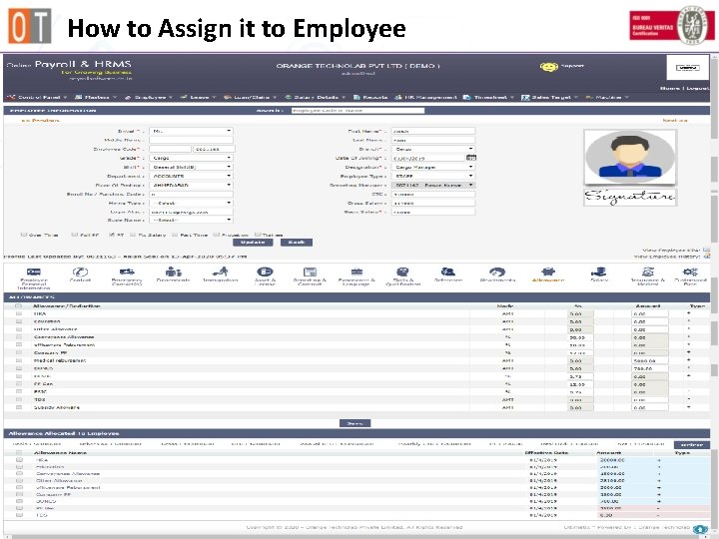Click the chat bubble icon in footer

click(x=700, y=529)
